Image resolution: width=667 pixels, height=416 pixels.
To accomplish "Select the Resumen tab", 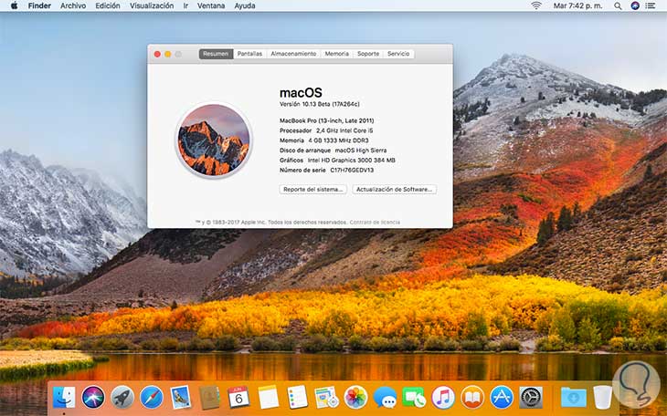I will point(216,54).
